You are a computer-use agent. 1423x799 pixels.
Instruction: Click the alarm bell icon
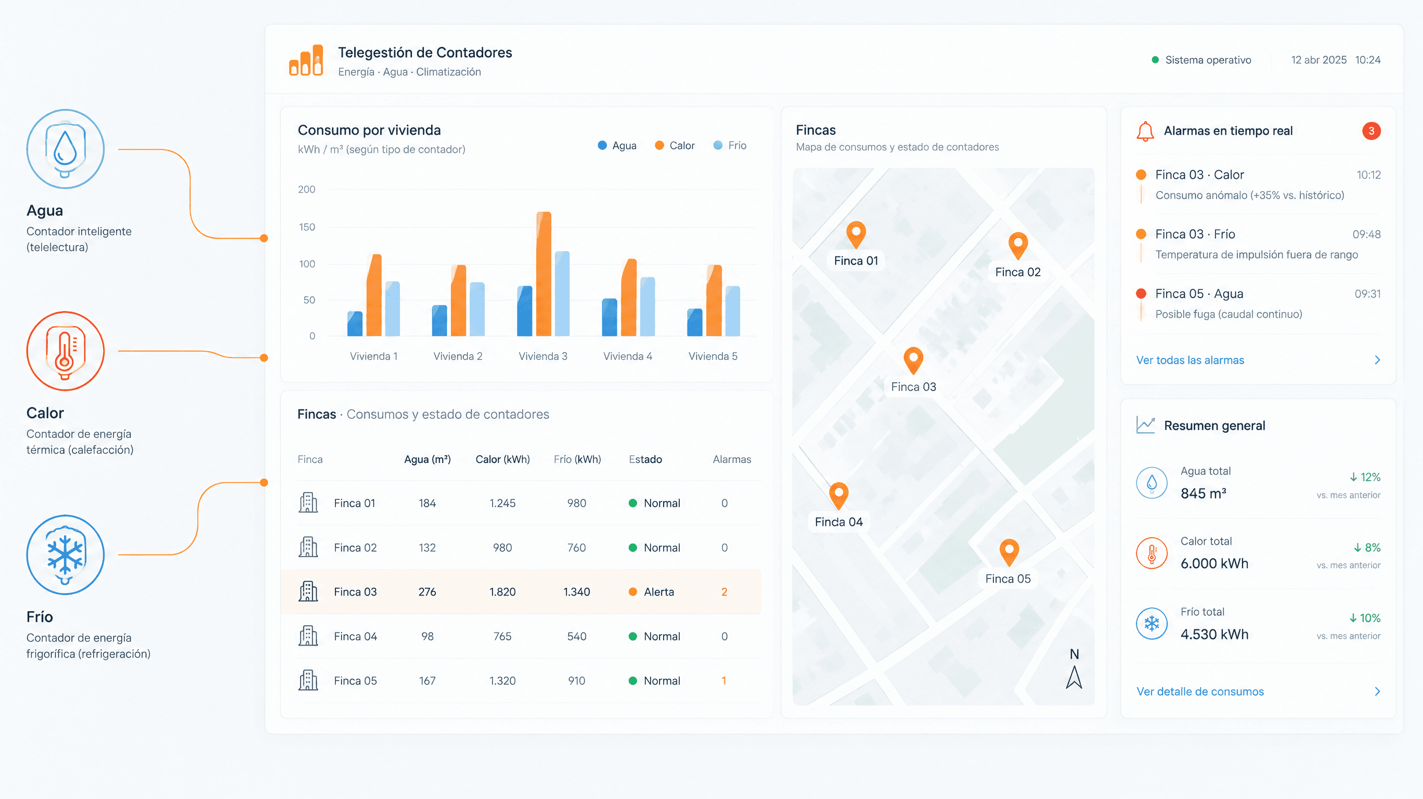(x=1145, y=132)
